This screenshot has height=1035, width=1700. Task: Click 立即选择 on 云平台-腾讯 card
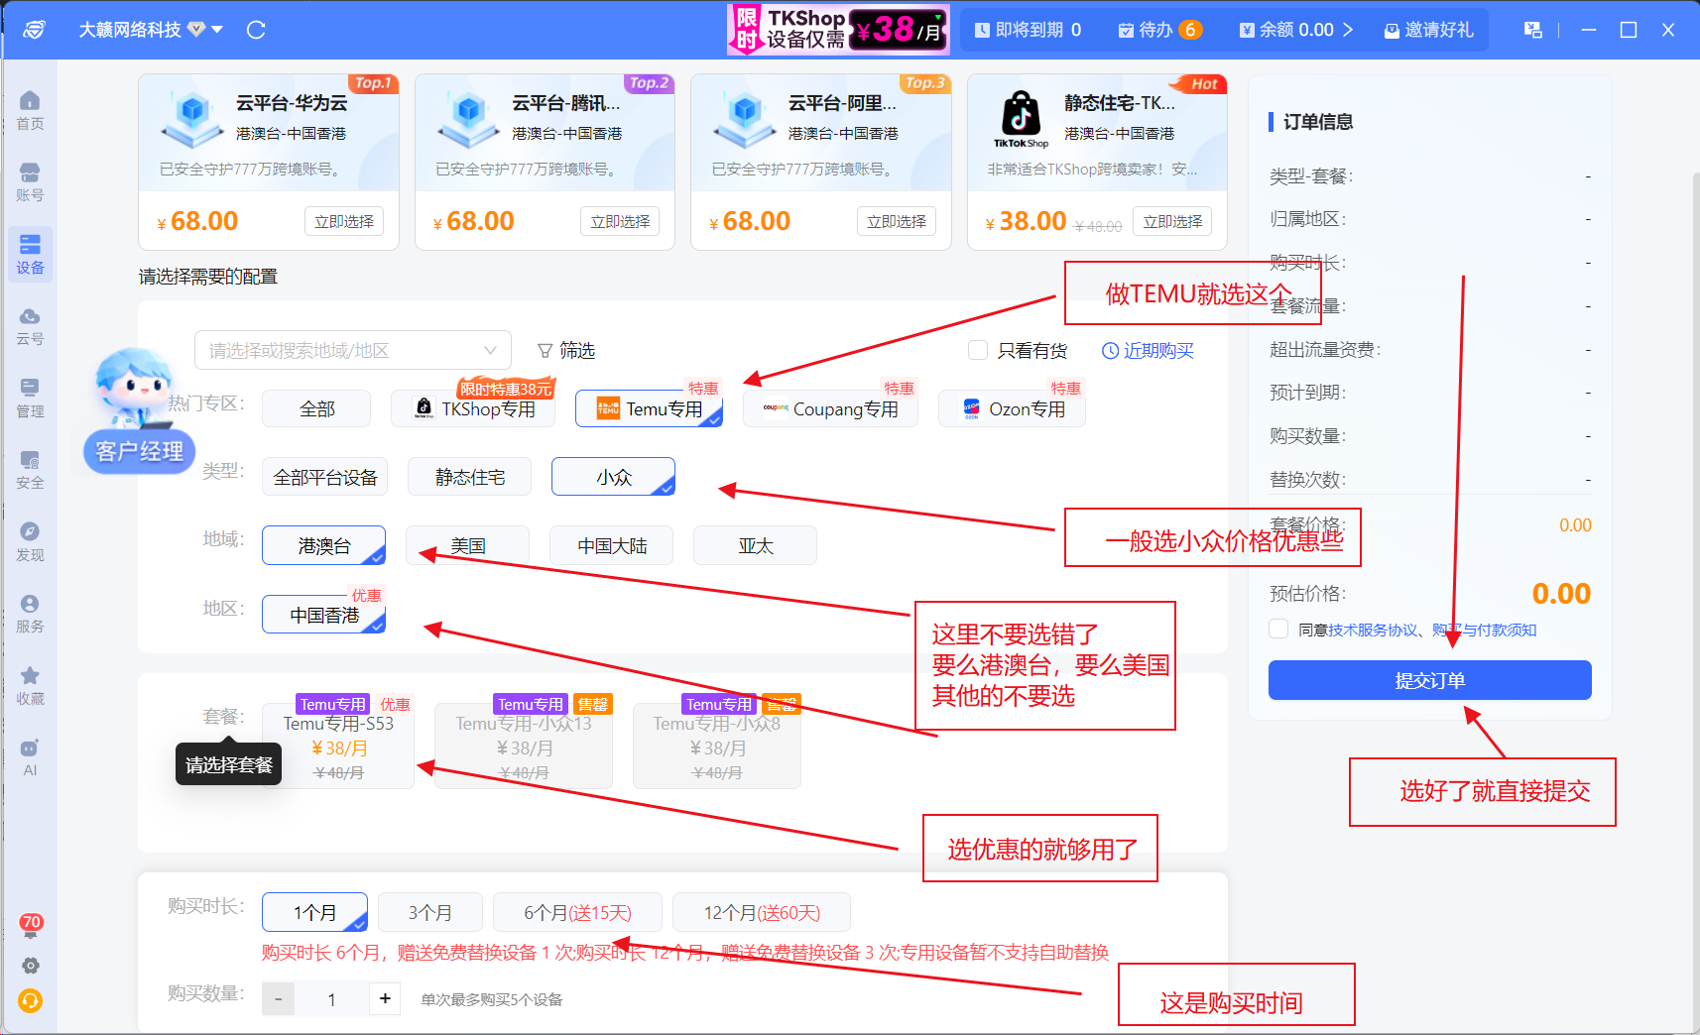[620, 221]
